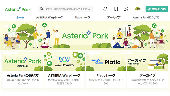Open the notifications bell icon
Screen dimensions: 170x96
point(105,9)
